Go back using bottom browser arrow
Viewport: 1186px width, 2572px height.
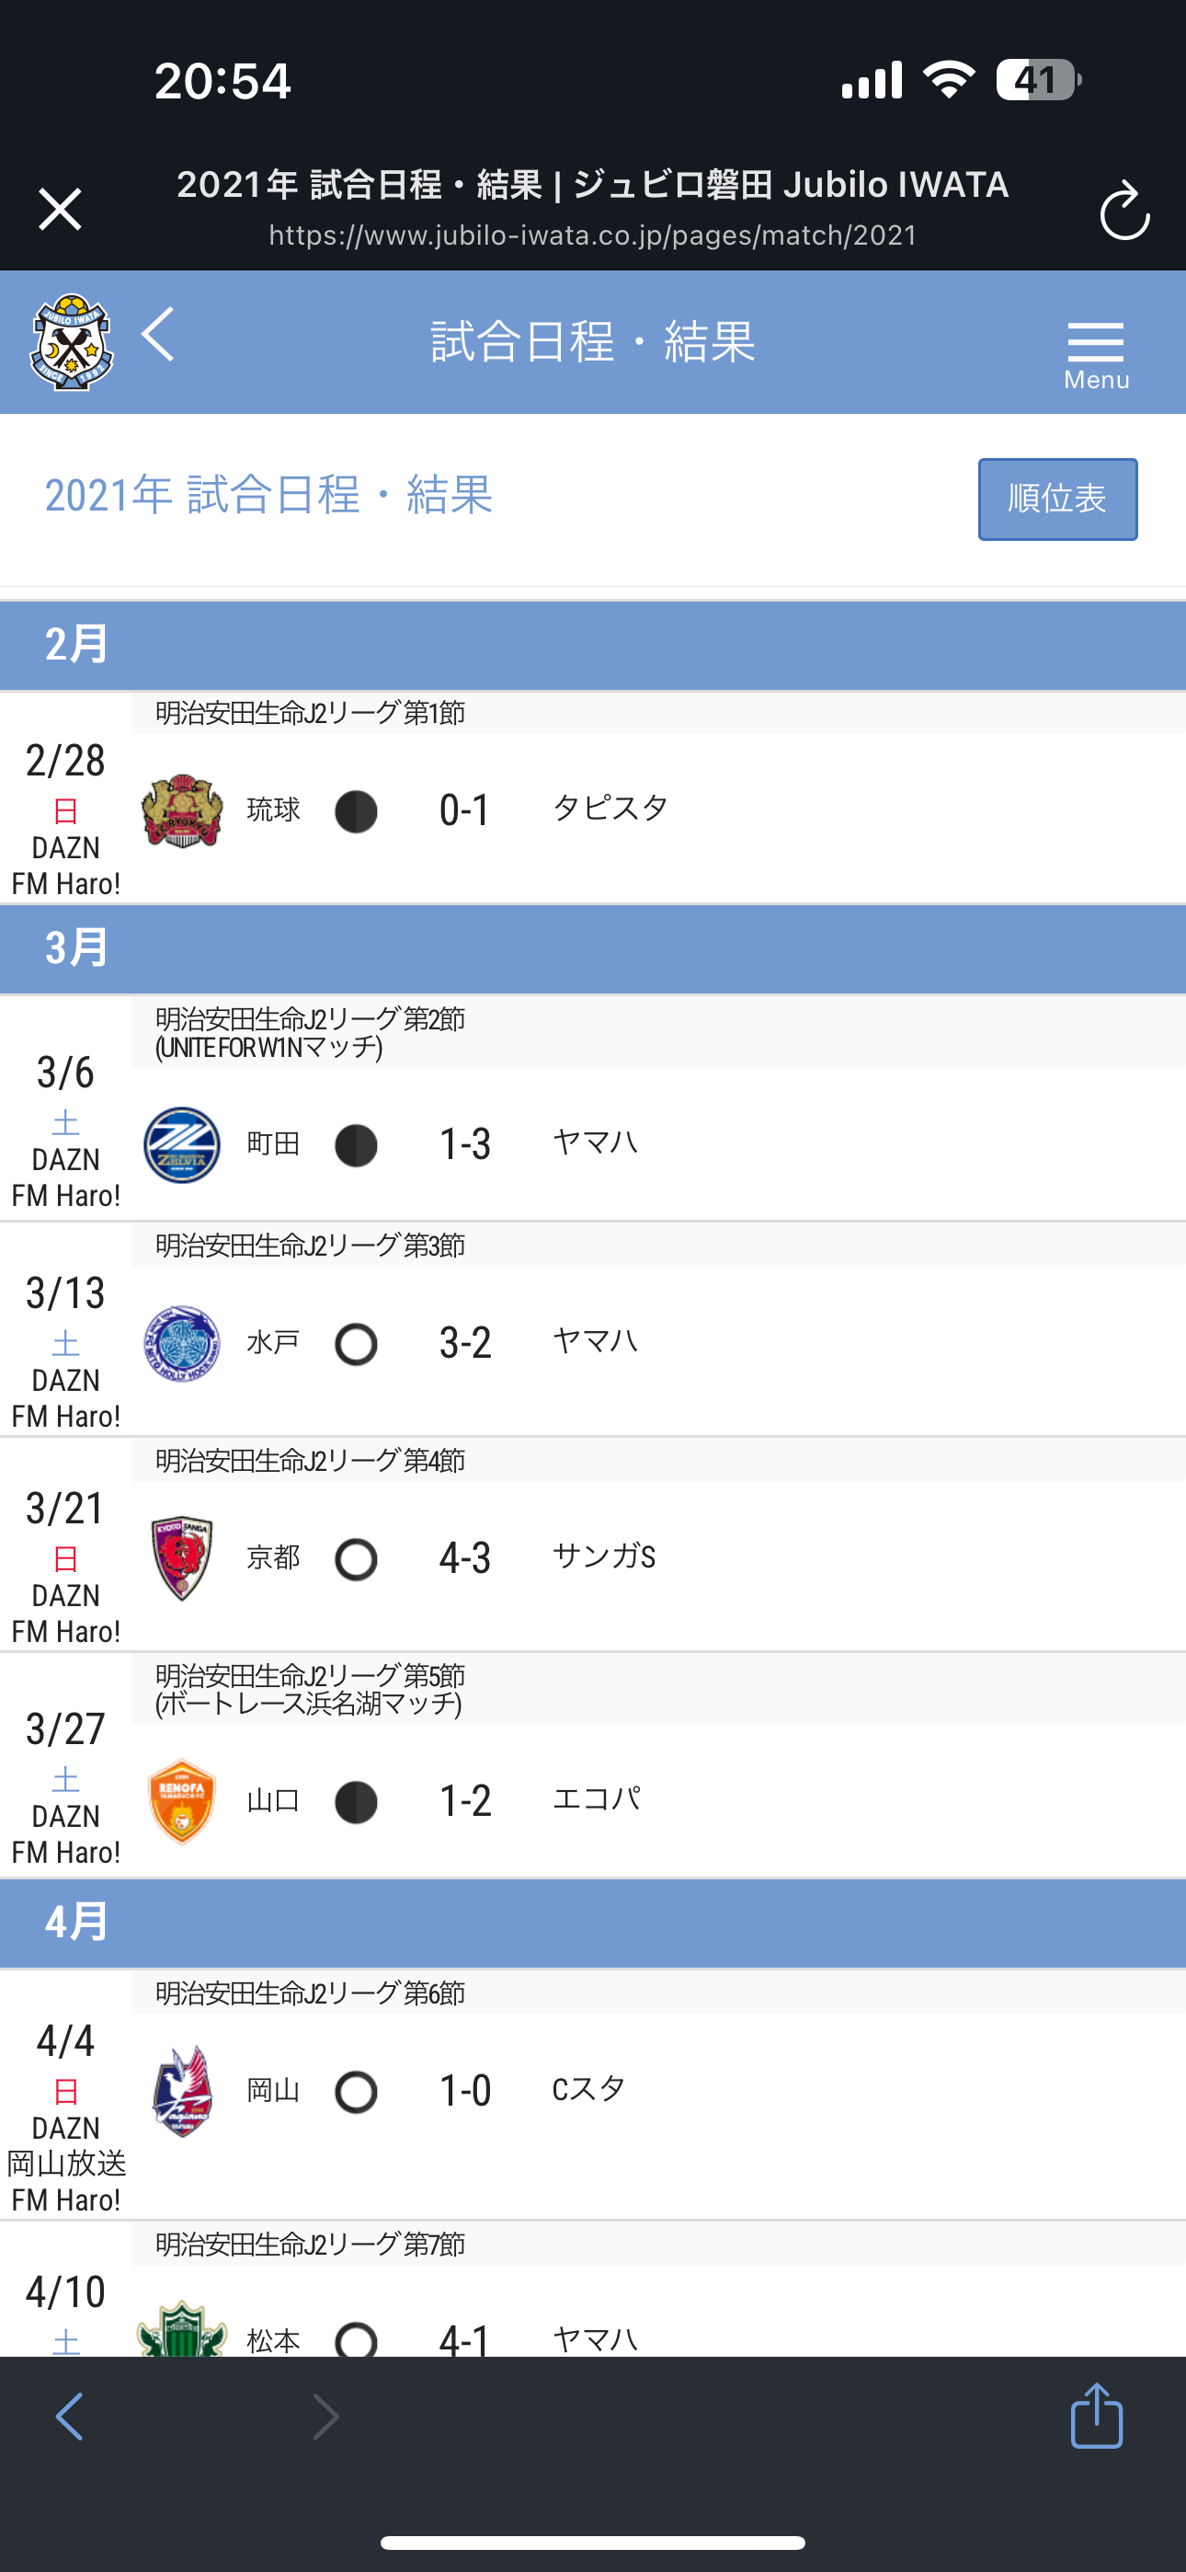click(70, 2417)
